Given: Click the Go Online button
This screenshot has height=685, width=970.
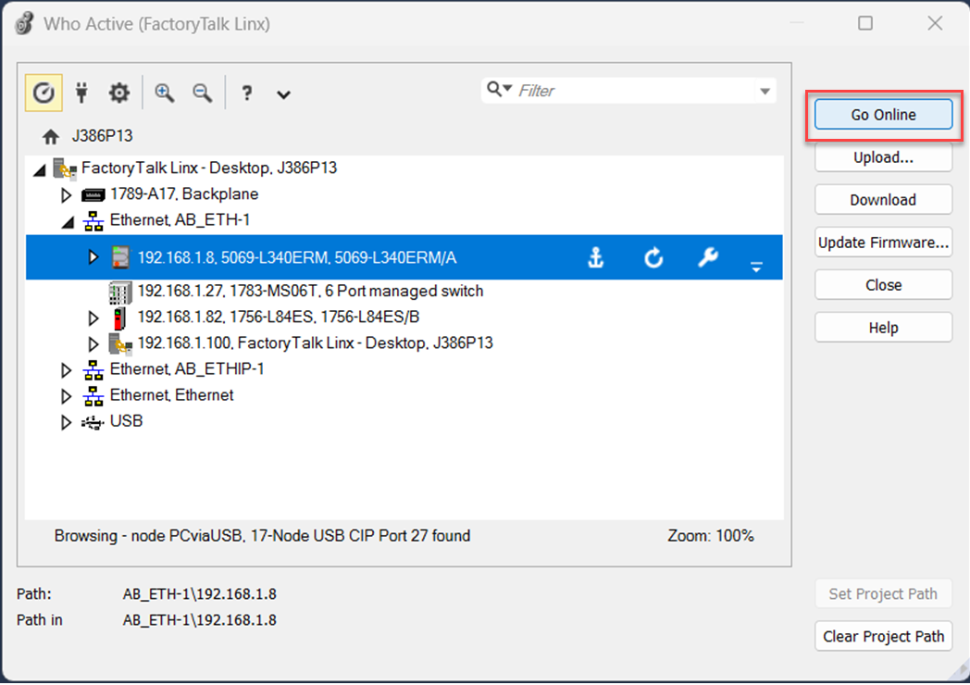Looking at the screenshot, I should pyautogui.click(x=882, y=114).
